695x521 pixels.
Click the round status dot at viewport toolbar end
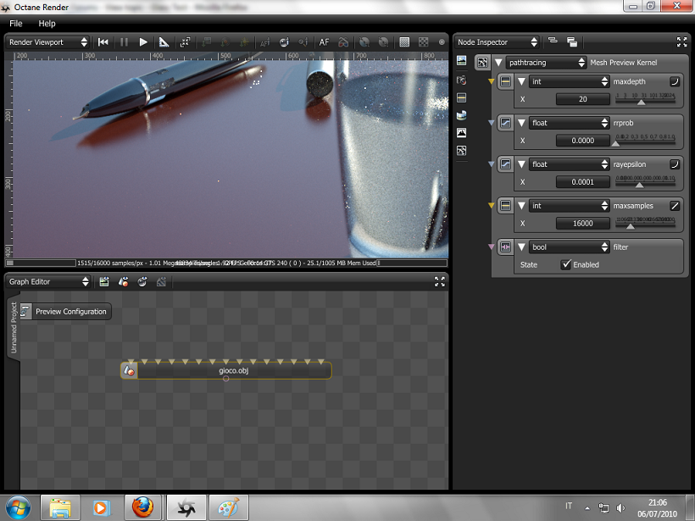(x=442, y=42)
